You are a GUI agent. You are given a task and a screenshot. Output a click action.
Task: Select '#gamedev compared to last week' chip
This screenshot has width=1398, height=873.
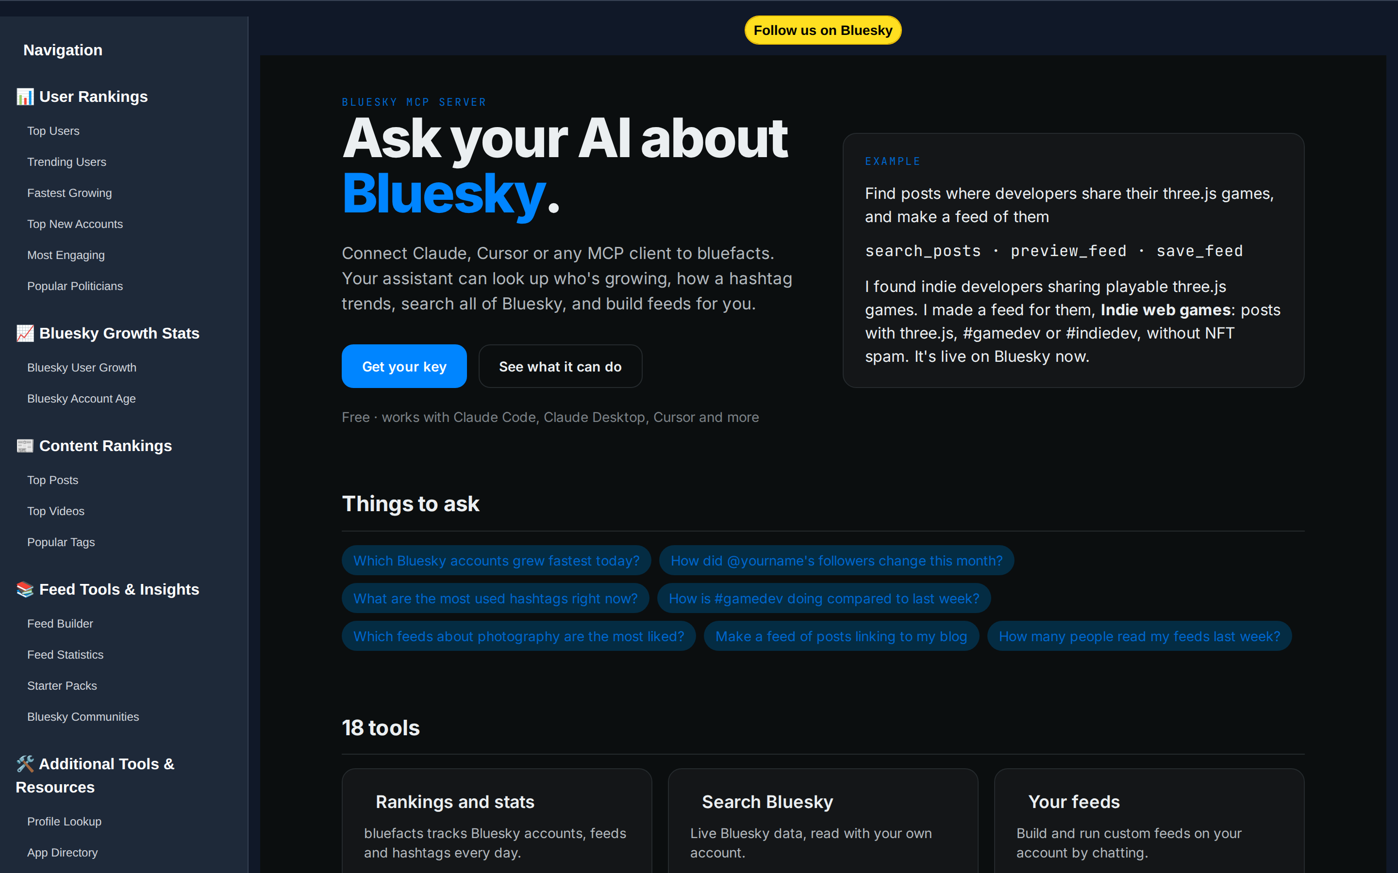(824, 598)
